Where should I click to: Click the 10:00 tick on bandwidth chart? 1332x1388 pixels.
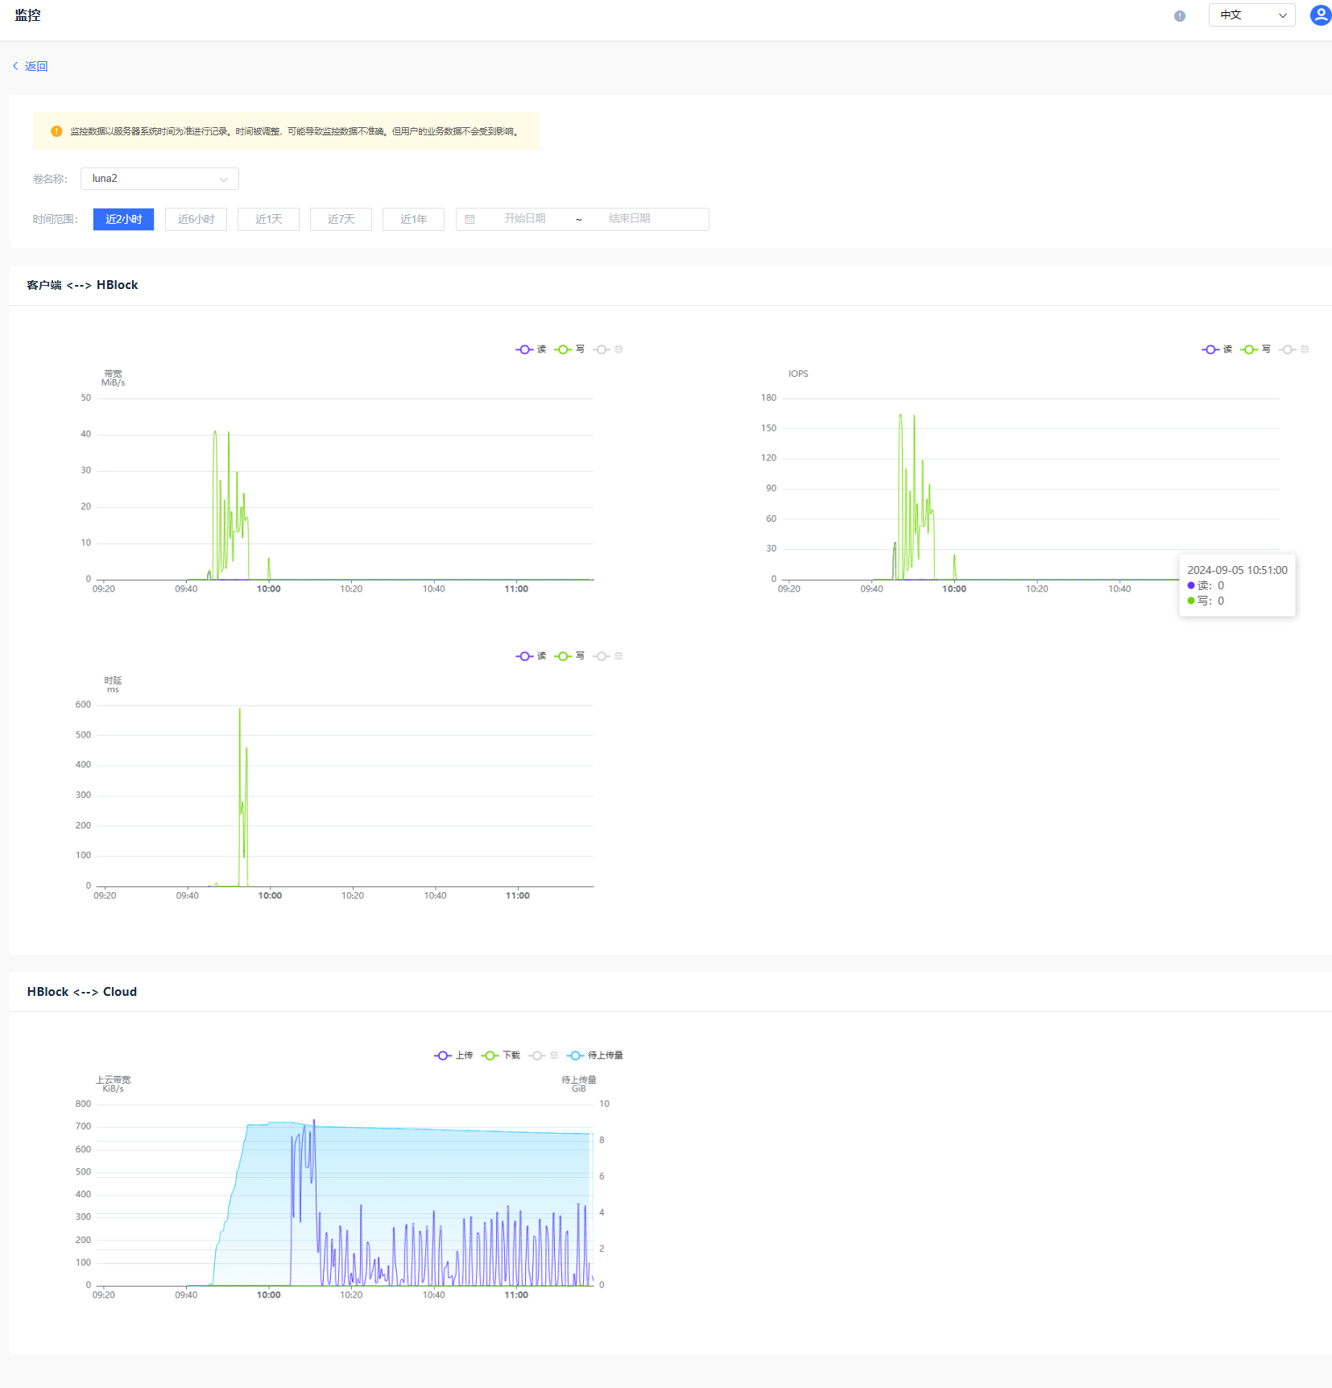[x=269, y=589]
